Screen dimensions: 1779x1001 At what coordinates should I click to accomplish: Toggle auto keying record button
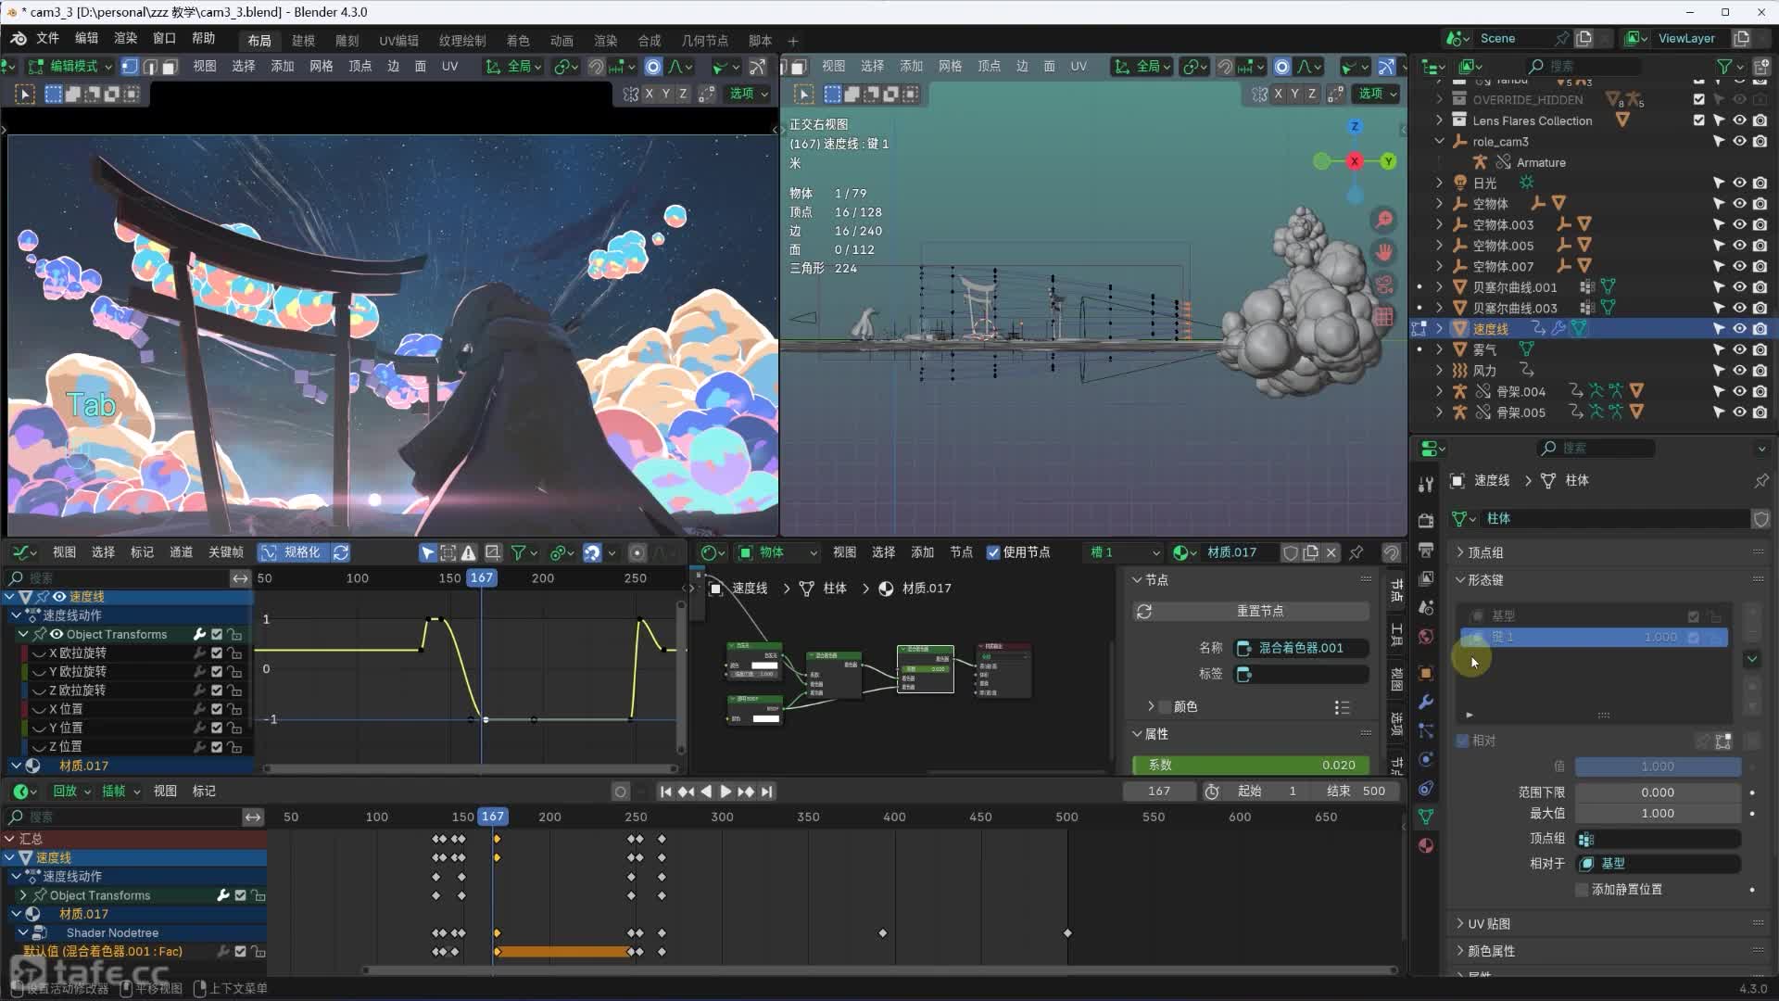621,792
